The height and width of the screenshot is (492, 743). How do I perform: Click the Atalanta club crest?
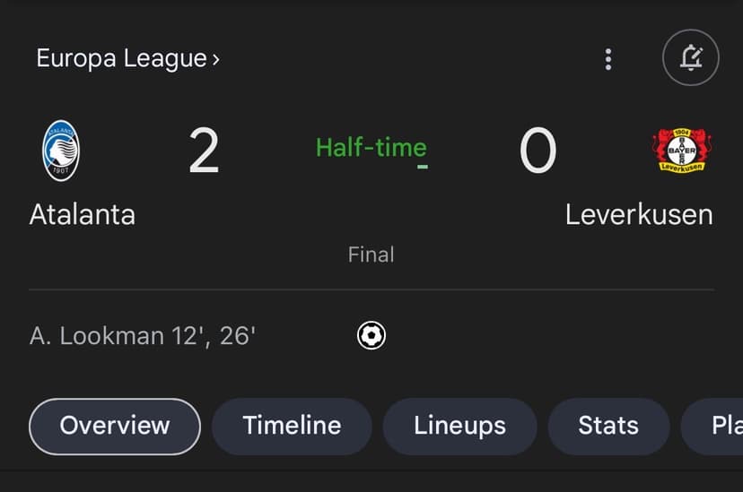[x=60, y=151]
